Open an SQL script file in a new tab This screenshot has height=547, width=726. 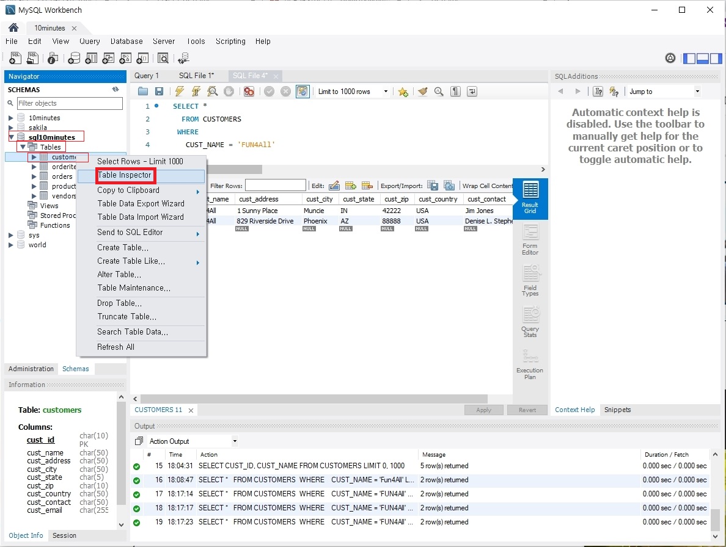click(32, 58)
